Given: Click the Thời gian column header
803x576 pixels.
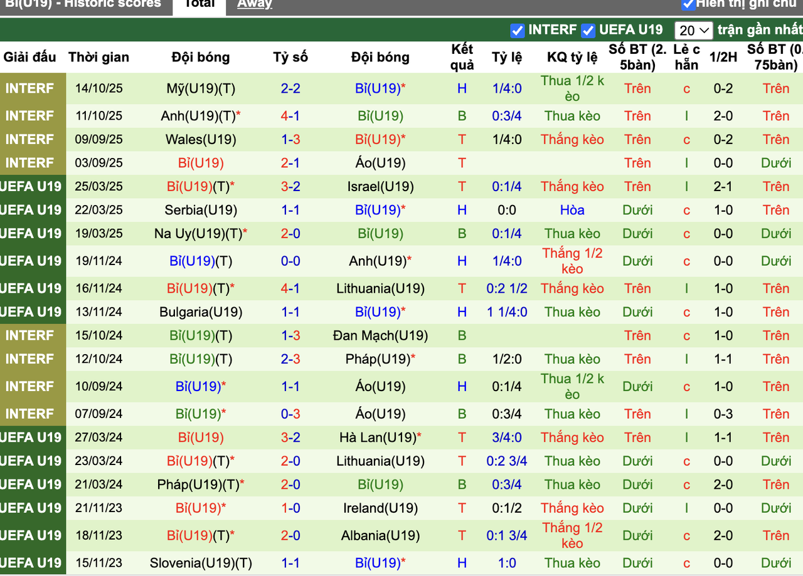Looking at the screenshot, I should [x=98, y=57].
